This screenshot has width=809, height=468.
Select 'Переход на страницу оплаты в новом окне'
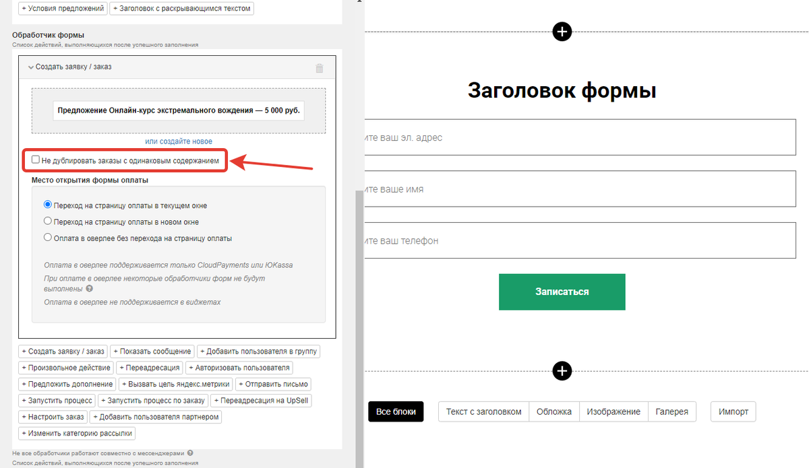click(48, 221)
